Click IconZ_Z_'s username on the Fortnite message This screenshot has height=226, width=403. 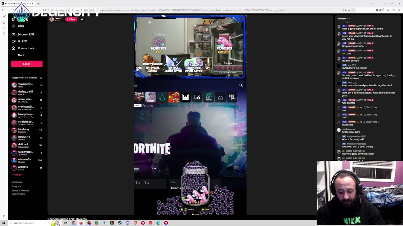[352, 83]
